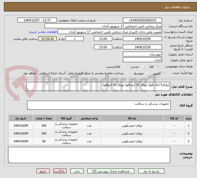Click the response deadline date 1404/10/09 field
The height and width of the screenshot is (178, 197).
pos(142,39)
